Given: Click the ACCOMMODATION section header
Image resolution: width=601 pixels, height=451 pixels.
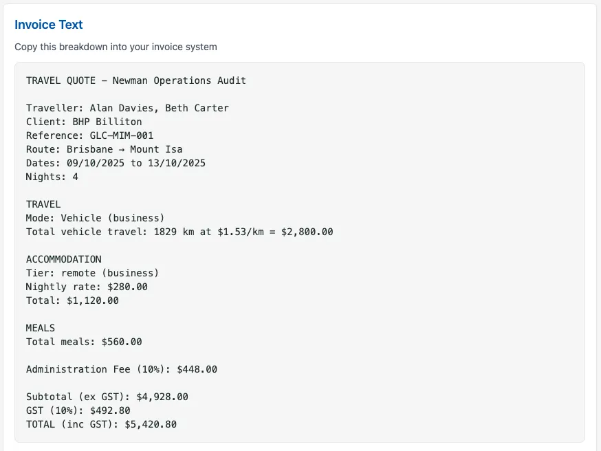Looking at the screenshot, I should coord(64,259).
